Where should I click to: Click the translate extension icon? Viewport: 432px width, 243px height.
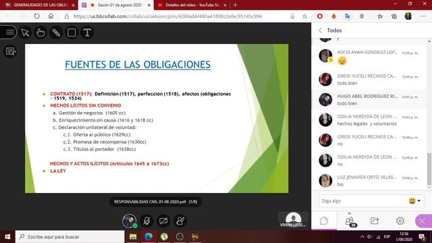pyautogui.click(x=348, y=16)
